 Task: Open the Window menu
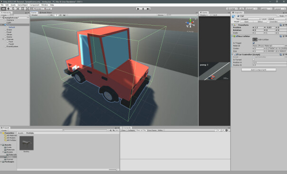(45, 5)
